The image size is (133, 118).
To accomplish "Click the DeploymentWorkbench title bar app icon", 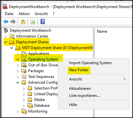I will click(x=5, y=6).
